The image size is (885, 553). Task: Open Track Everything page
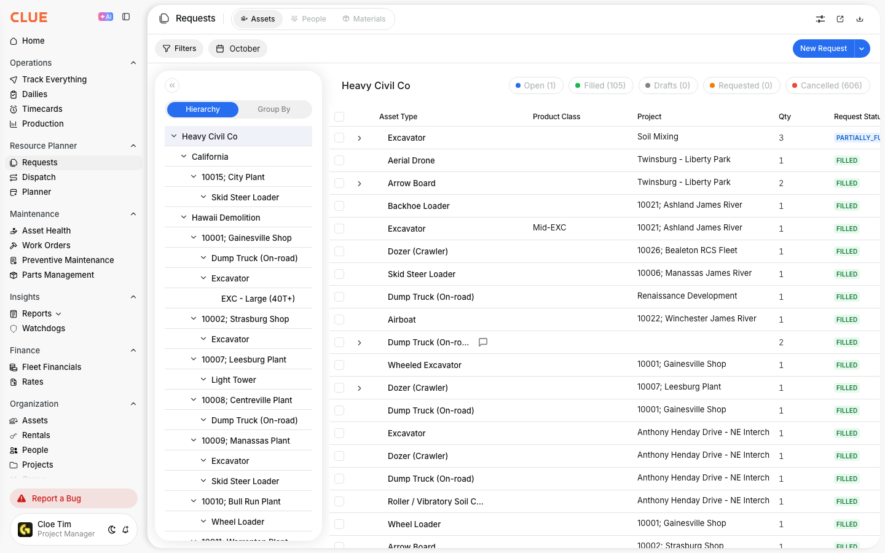click(x=54, y=79)
